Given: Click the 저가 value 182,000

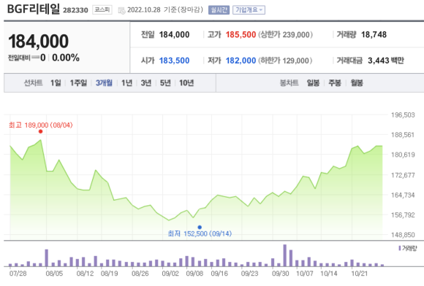Looking at the screenshot, I should (241, 61).
